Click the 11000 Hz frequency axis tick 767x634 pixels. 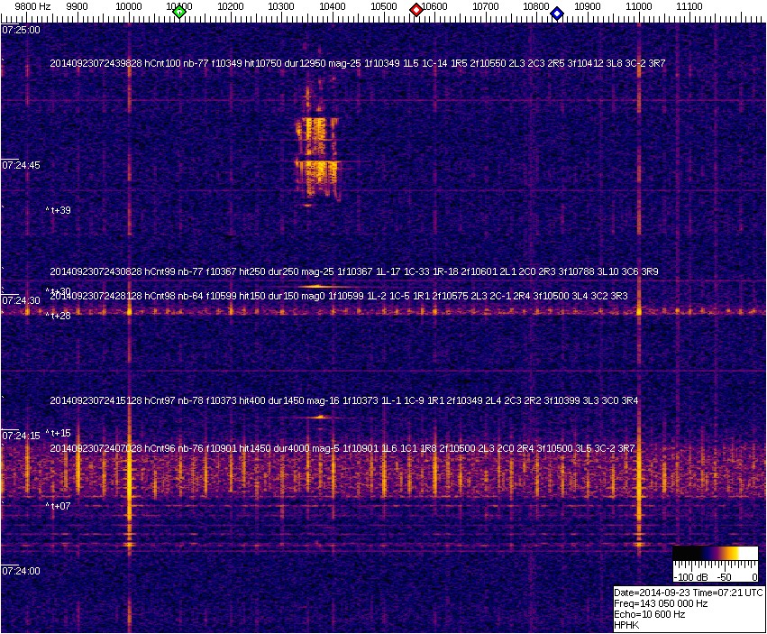tap(639, 6)
